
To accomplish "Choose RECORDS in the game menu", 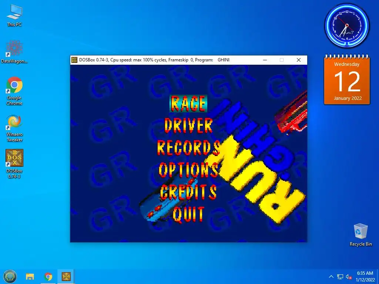I will pos(188,148).
